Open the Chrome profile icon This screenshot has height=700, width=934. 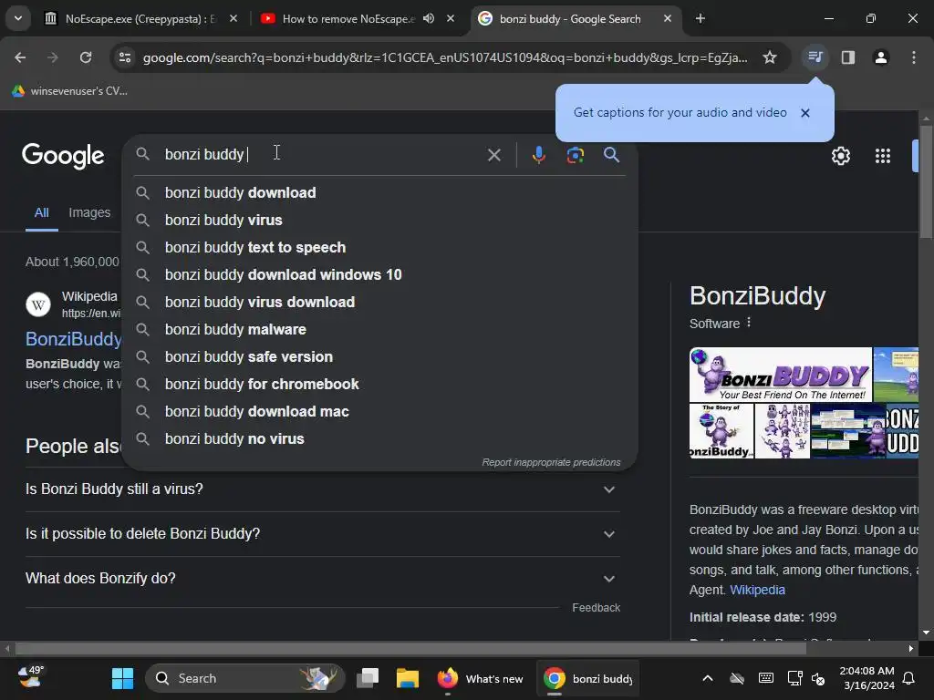[x=881, y=57]
